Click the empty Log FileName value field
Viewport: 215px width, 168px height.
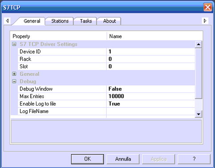click(151, 111)
